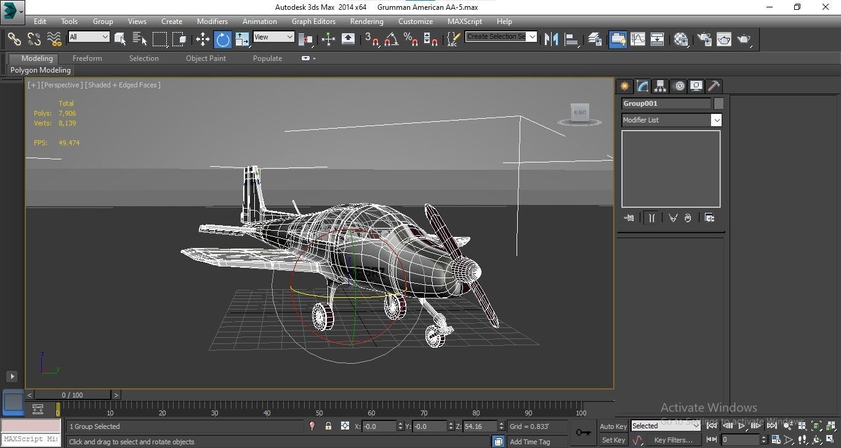Click Render Production teapot icon
The width and height of the screenshot is (841, 448).
(x=744, y=39)
